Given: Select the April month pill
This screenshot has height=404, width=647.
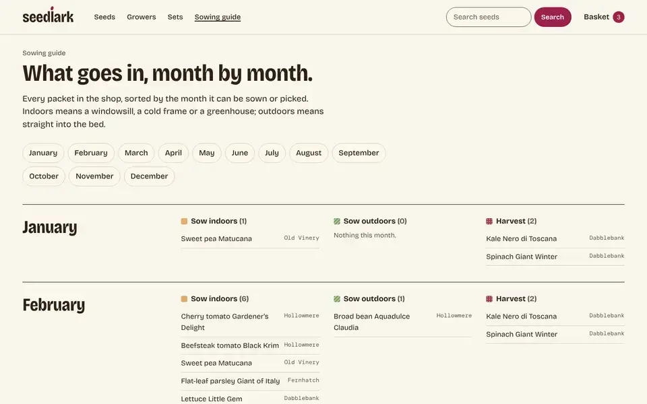Looking at the screenshot, I should pyautogui.click(x=173, y=153).
